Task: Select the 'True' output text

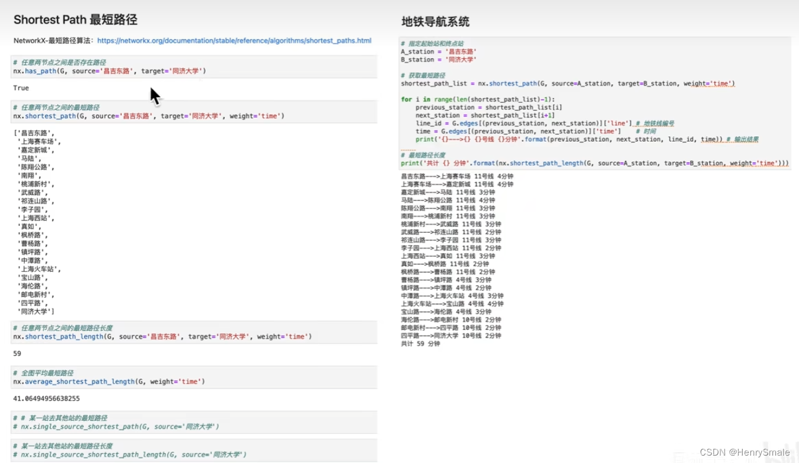Action: point(21,88)
